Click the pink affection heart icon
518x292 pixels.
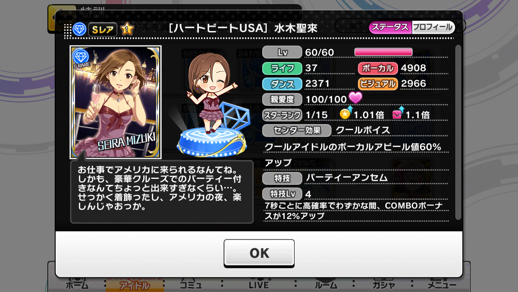[356, 98]
